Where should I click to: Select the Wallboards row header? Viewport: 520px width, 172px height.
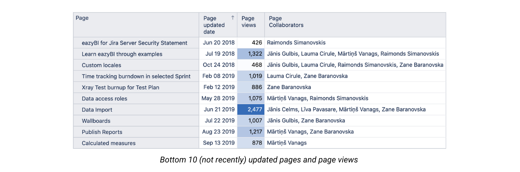tap(96, 121)
